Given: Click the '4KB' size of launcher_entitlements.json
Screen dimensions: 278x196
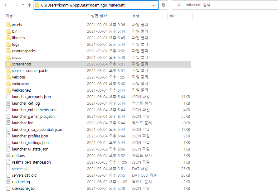Looking at the screenshot, I should tap(187, 110).
